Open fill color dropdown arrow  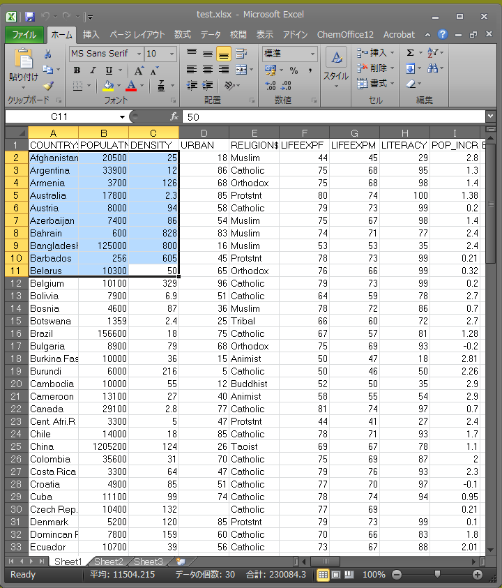coord(119,86)
